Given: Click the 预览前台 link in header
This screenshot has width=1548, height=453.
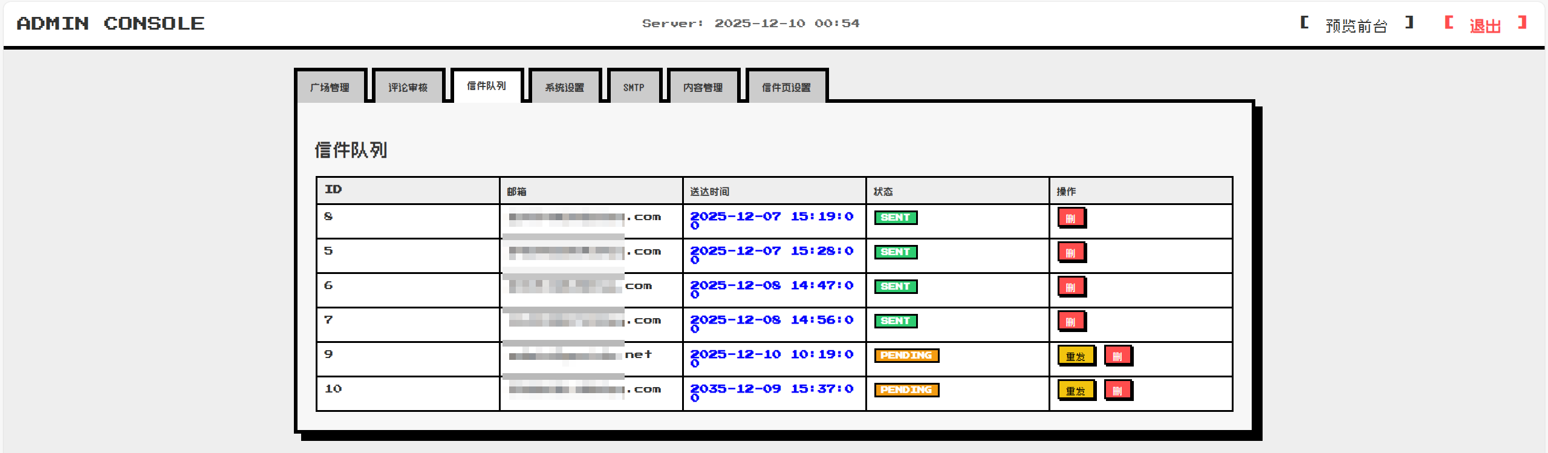Looking at the screenshot, I should (x=1356, y=25).
